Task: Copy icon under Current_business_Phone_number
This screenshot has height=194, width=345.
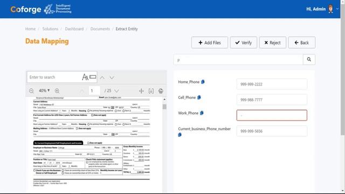Action: tap(180, 135)
